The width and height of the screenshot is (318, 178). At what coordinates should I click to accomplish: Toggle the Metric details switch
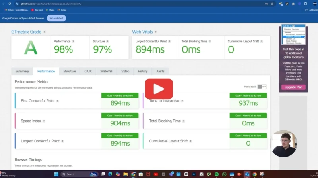[262, 87]
